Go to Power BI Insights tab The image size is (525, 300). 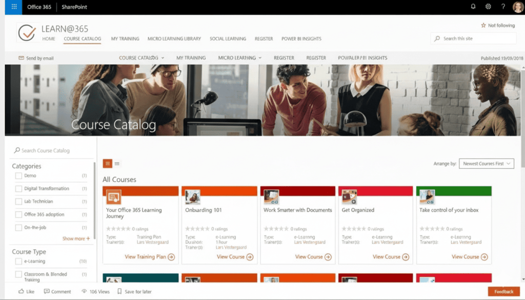tap(301, 39)
